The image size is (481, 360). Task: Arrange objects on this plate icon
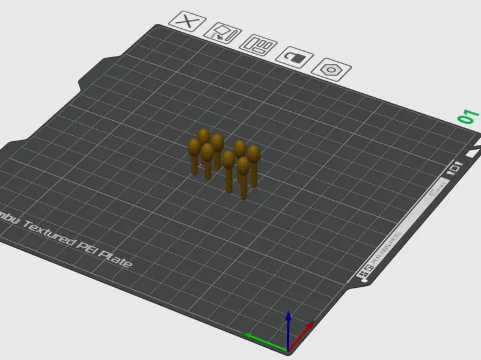pyautogui.click(x=259, y=45)
